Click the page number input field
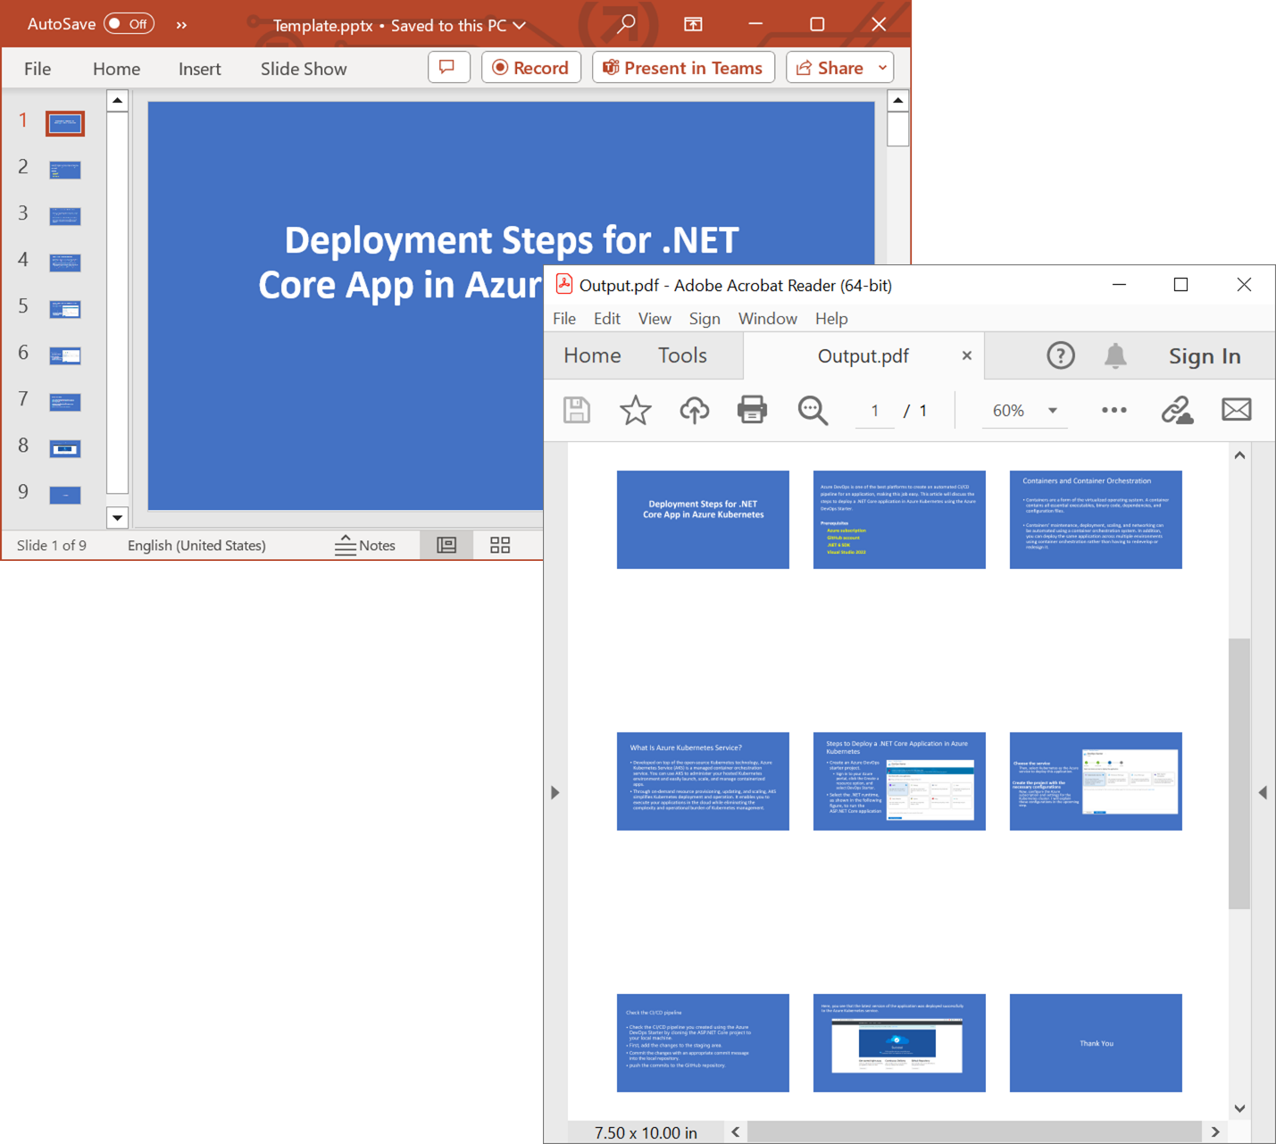1276x1144 pixels. click(x=875, y=410)
